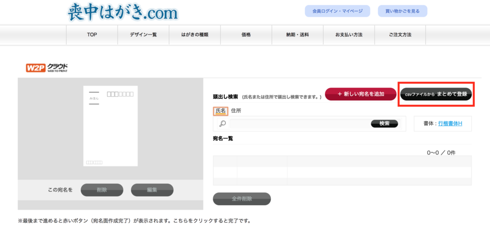Go to デザイン一覧 in navigation
This screenshot has width=490, height=230.
pyautogui.click(x=143, y=35)
